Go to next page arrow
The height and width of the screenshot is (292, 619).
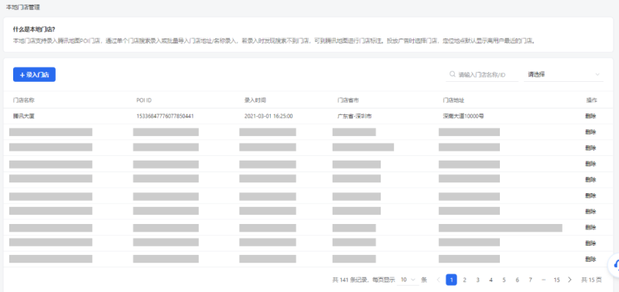pyautogui.click(x=569, y=280)
